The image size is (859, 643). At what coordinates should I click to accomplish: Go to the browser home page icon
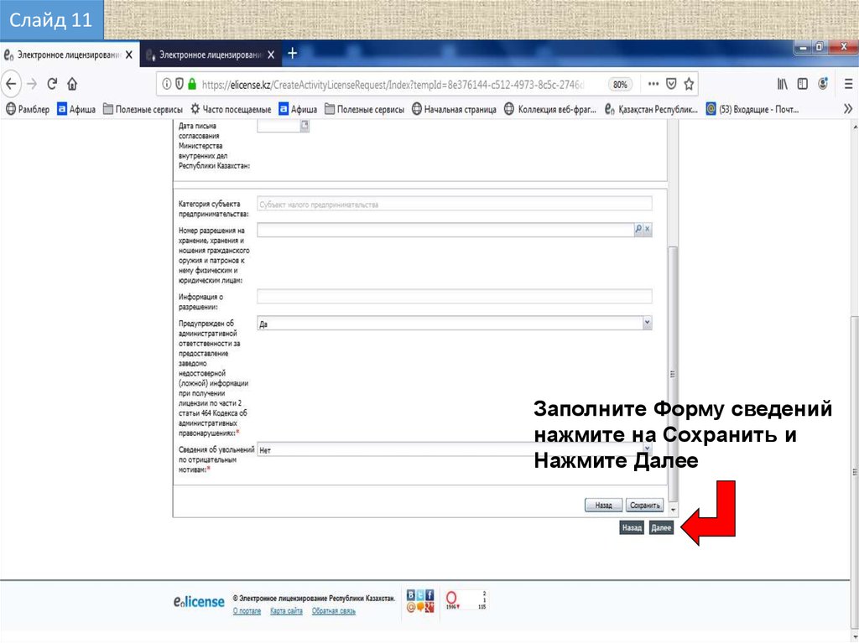[72, 84]
